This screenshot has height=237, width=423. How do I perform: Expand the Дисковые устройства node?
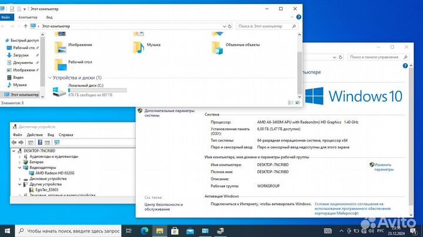pyautogui.click(x=20, y=179)
